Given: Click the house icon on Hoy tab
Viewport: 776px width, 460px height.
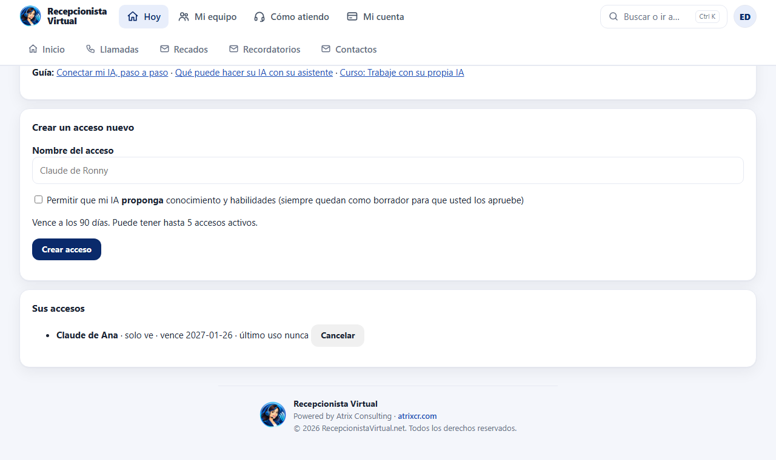Looking at the screenshot, I should tap(133, 17).
